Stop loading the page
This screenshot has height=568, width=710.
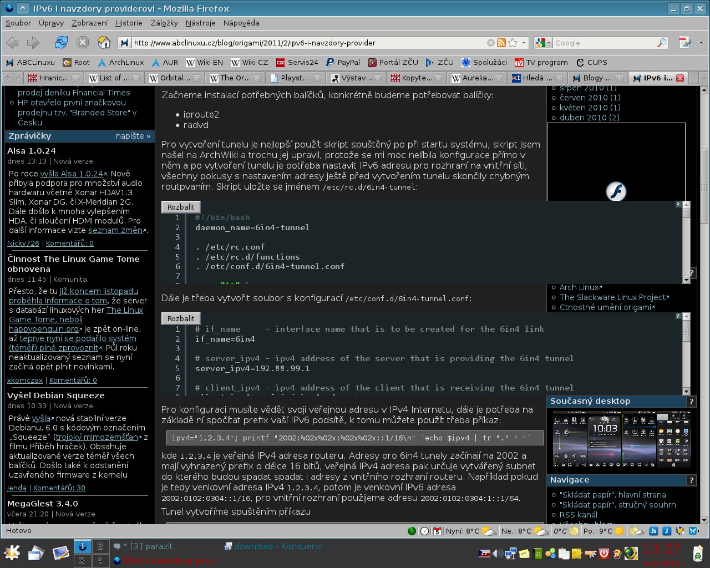pyautogui.click(x=83, y=42)
